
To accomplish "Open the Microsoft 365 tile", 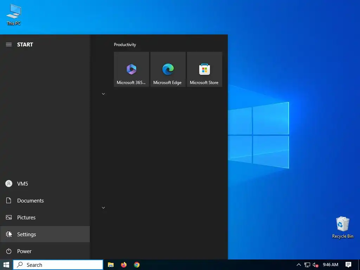I will pyautogui.click(x=131, y=69).
